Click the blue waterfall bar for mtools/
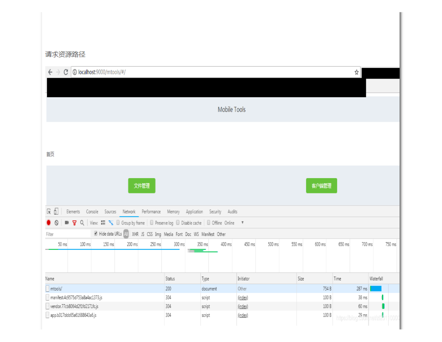The width and height of the screenshot is (442, 342). click(x=376, y=288)
